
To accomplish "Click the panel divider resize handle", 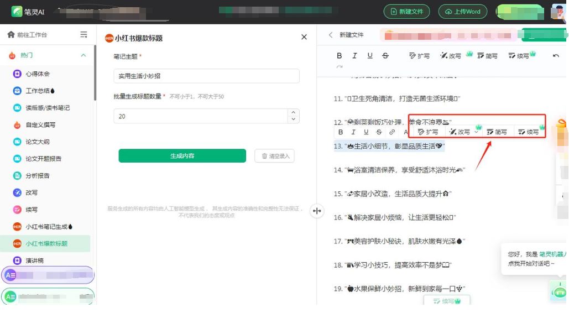I will pyautogui.click(x=317, y=211).
